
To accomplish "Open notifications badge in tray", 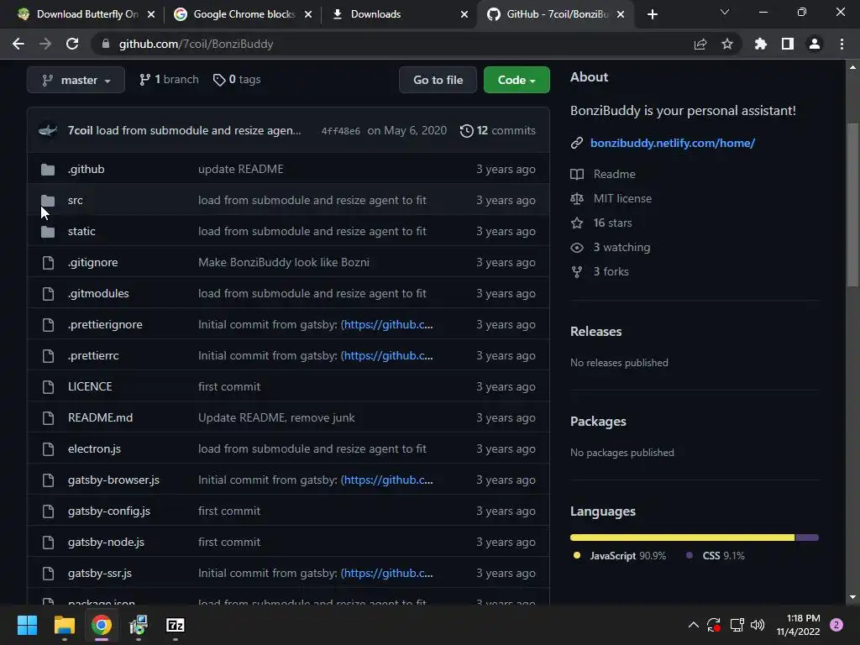I will tap(836, 625).
